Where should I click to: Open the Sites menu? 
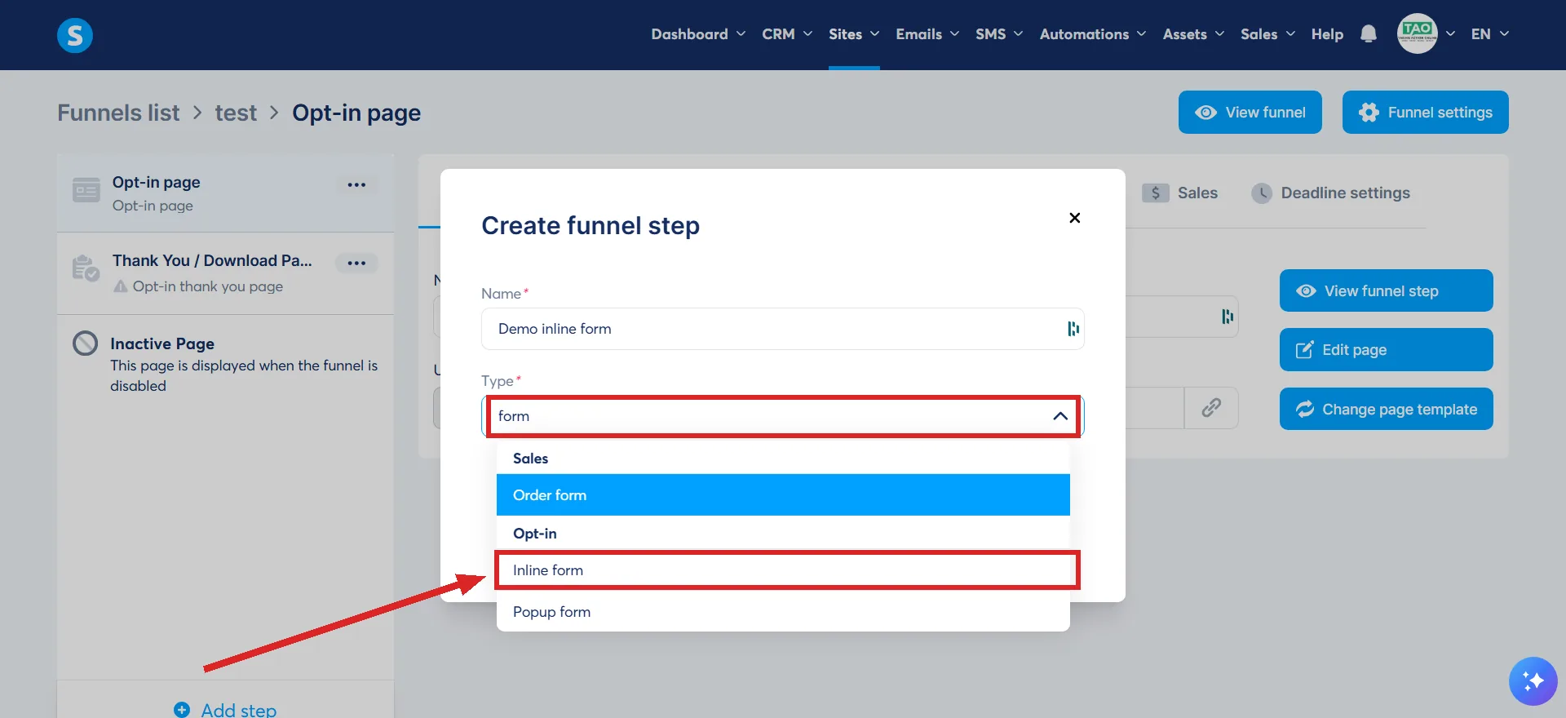pyautogui.click(x=854, y=34)
